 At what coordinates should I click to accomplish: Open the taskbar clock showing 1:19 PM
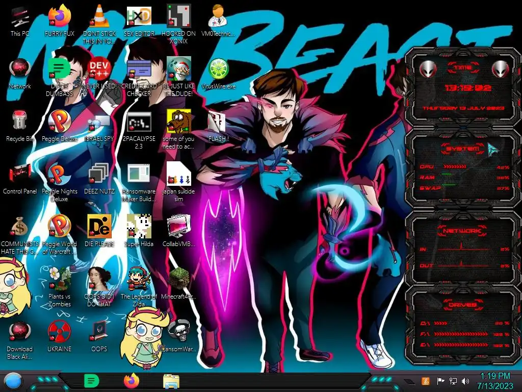click(495, 381)
